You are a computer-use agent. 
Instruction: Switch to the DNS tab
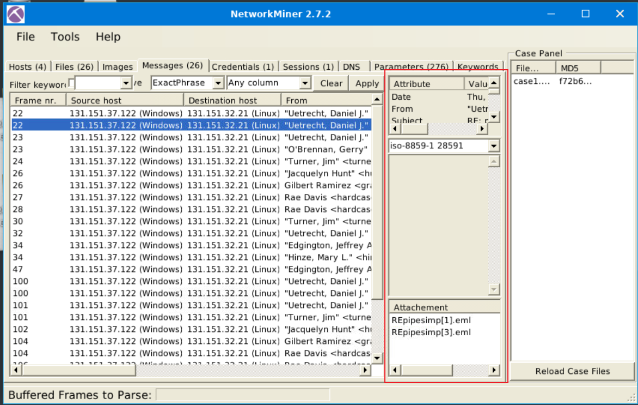click(x=352, y=67)
